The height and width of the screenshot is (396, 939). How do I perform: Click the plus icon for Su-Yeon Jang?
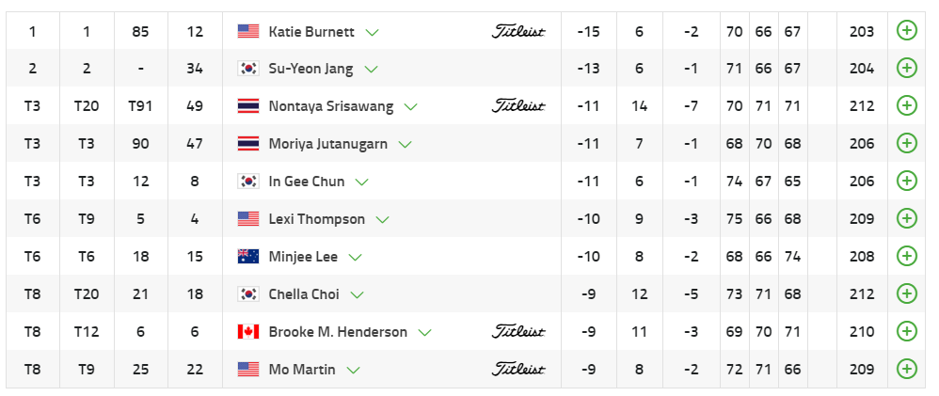[x=906, y=69]
